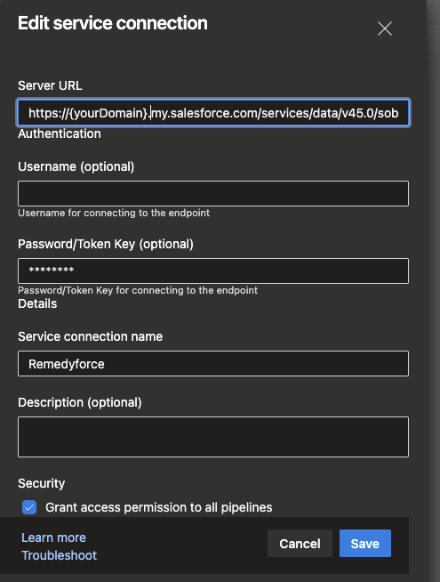Screen dimensions: 440x582
Task: Select the Password/Token Key field
Action: (213, 271)
